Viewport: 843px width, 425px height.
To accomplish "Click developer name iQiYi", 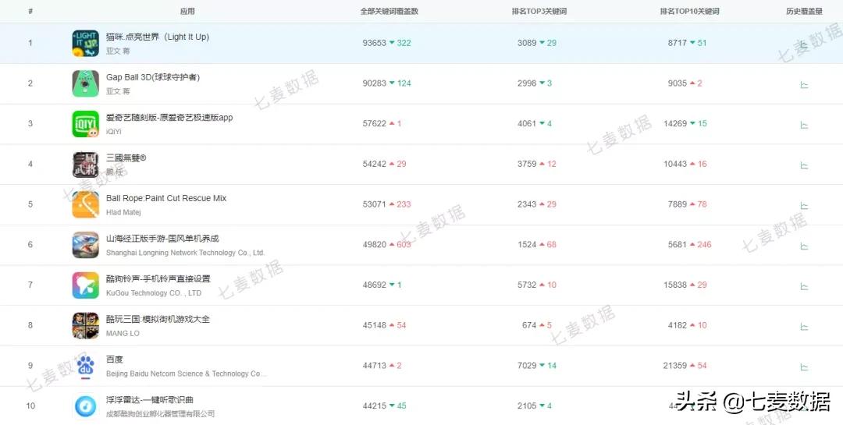I will click(113, 132).
